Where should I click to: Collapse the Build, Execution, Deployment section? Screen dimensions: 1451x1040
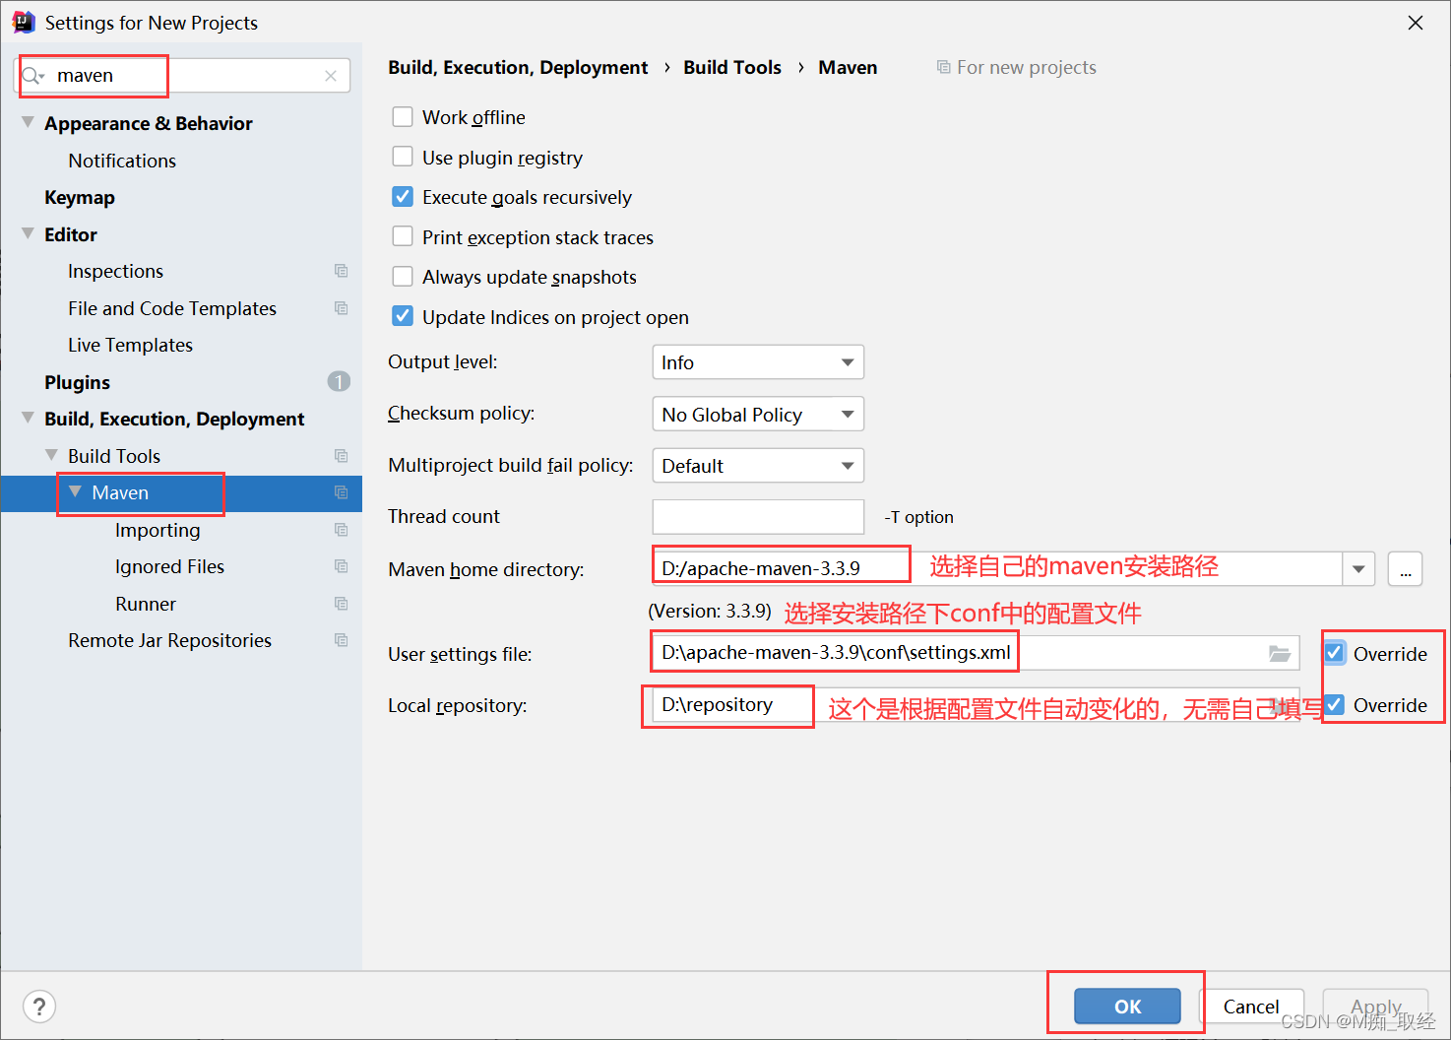pyautogui.click(x=28, y=418)
